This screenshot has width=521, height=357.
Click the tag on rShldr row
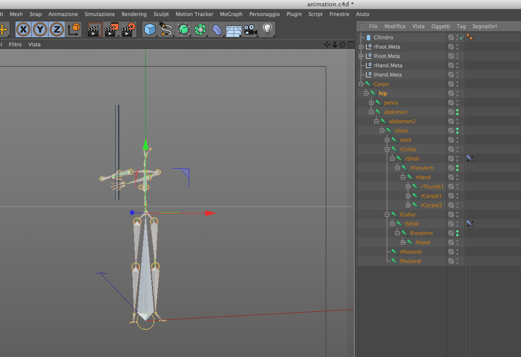(470, 158)
